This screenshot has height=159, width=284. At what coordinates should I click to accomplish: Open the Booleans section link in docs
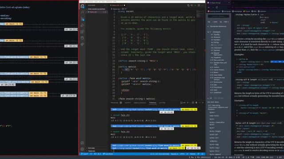tap(217, 37)
